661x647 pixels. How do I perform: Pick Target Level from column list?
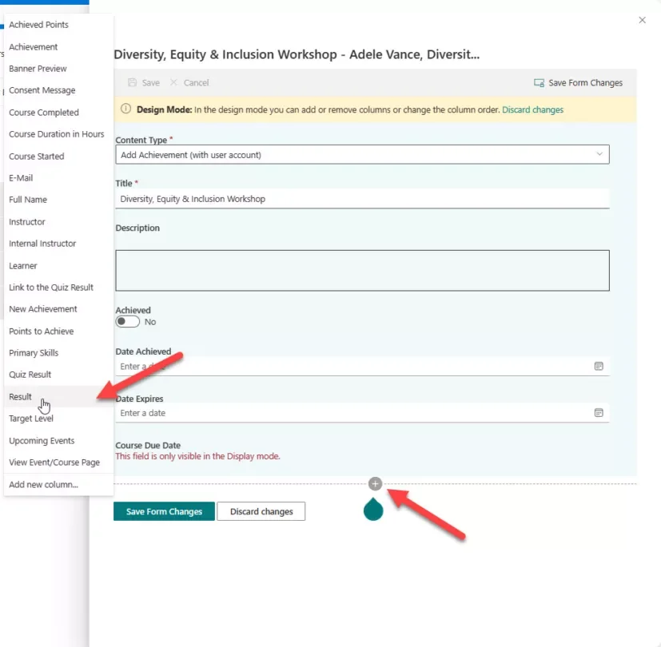pyautogui.click(x=31, y=419)
